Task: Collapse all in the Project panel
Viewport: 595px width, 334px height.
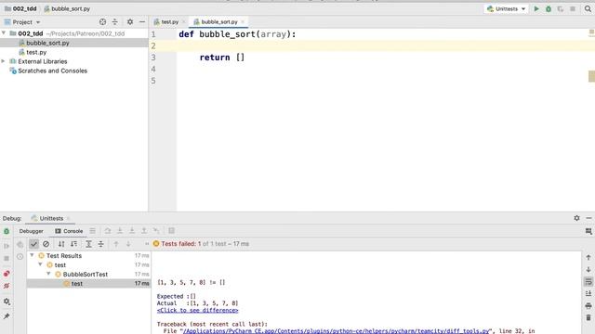Action: coord(114,22)
